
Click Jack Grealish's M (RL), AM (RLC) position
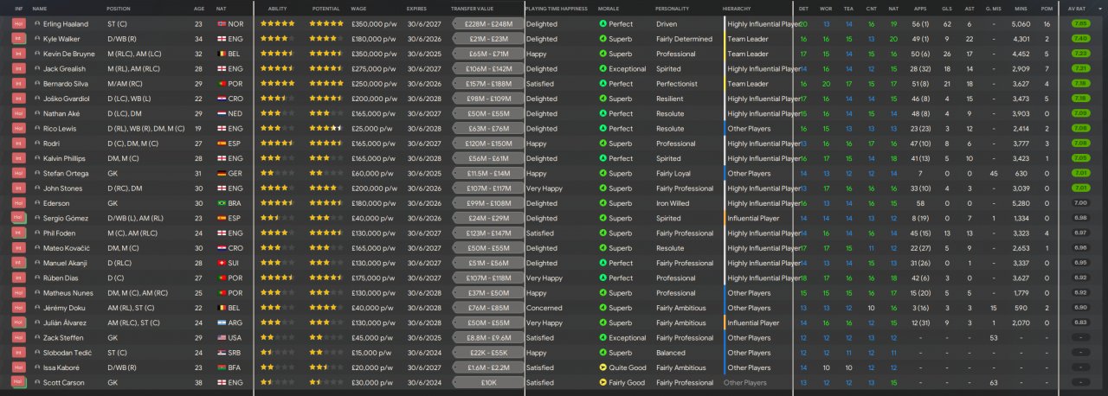click(x=133, y=68)
